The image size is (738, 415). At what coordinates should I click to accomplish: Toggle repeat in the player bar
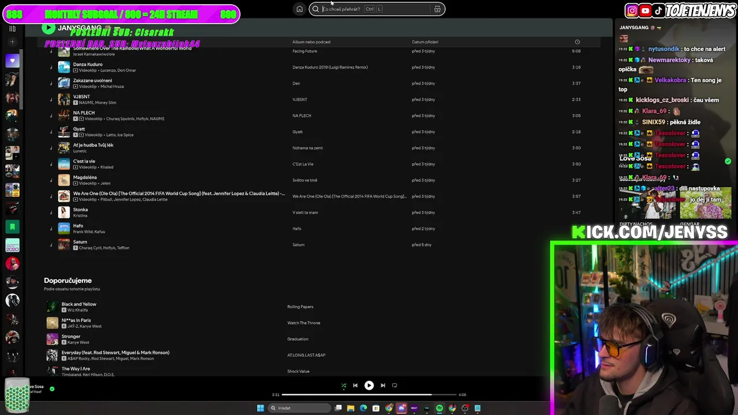(x=394, y=386)
